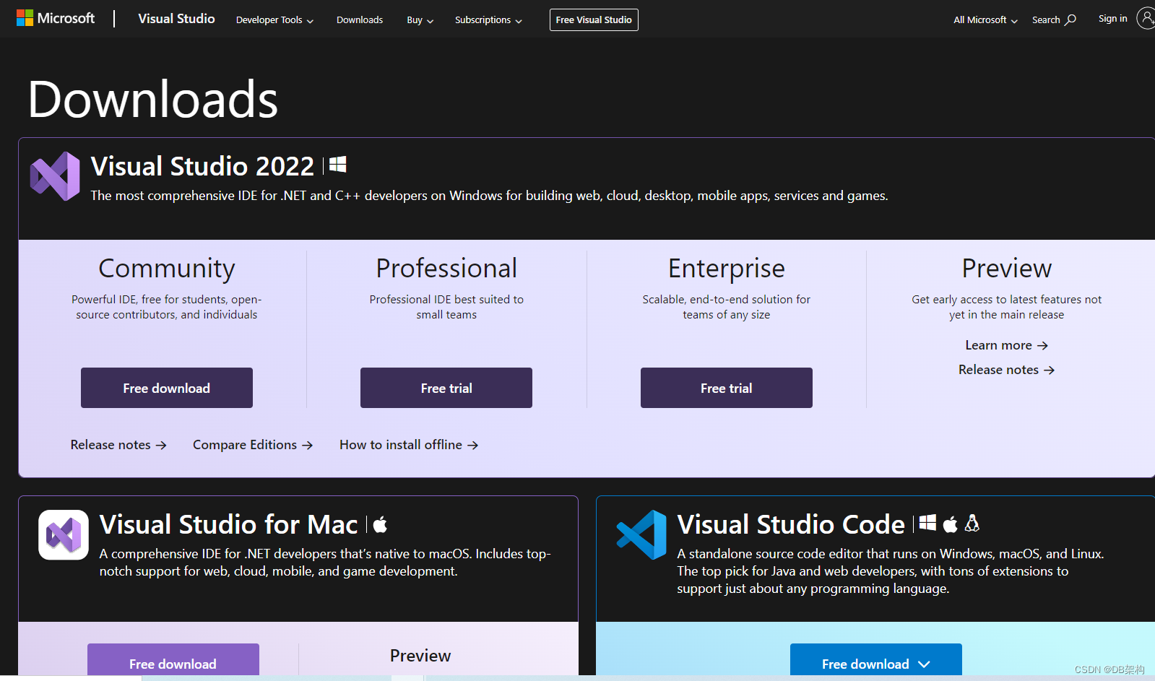
Task: Click the Community edition heading
Action: tap(167, 269)
